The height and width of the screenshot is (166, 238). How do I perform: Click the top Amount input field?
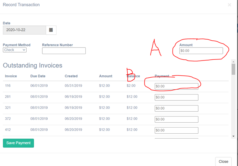[x=201, y=51]
